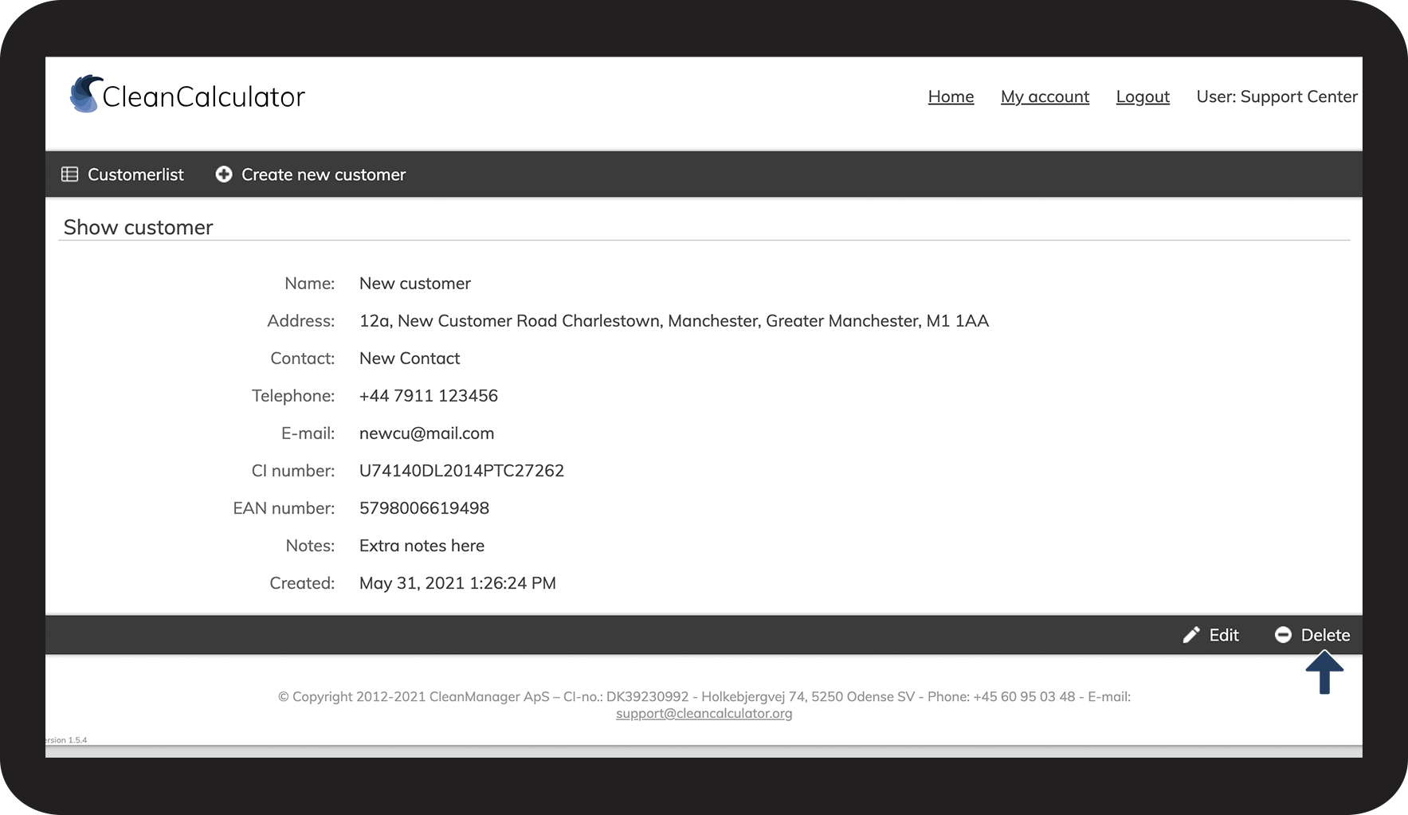Image resolution: width=1408 pixels, height=815 pixels.
Task: Click the Name: field label
Action: [309, 284]
